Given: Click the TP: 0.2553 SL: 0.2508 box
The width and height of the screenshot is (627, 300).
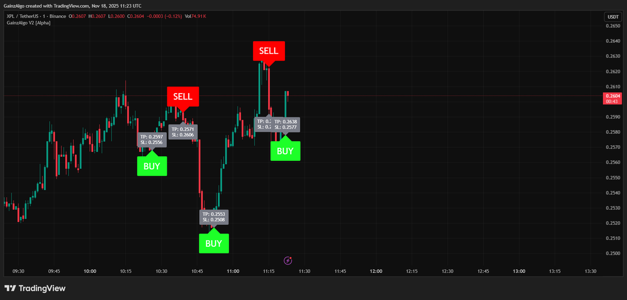Looking at the screenshot, I should click(214, 216).
